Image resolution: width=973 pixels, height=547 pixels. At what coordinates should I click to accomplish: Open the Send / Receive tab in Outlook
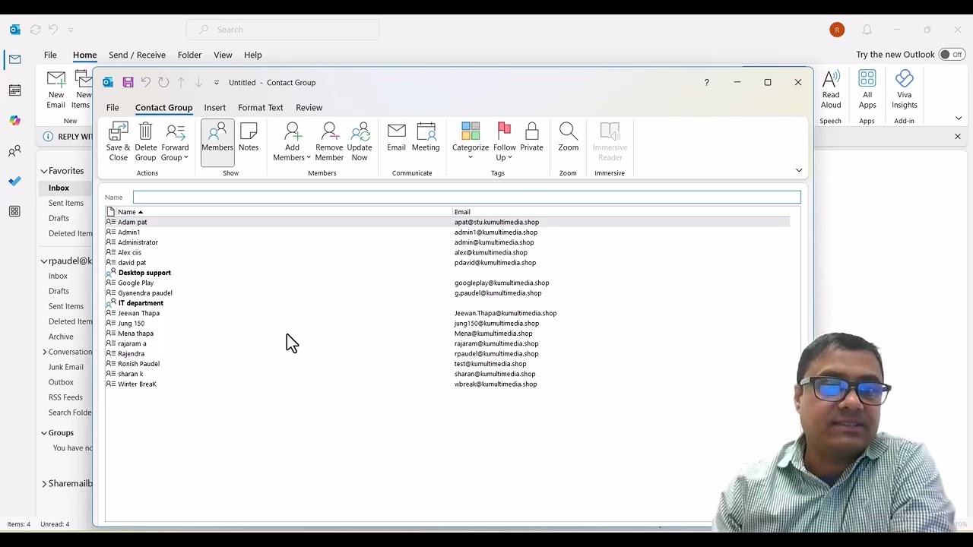tap(137, 55)
